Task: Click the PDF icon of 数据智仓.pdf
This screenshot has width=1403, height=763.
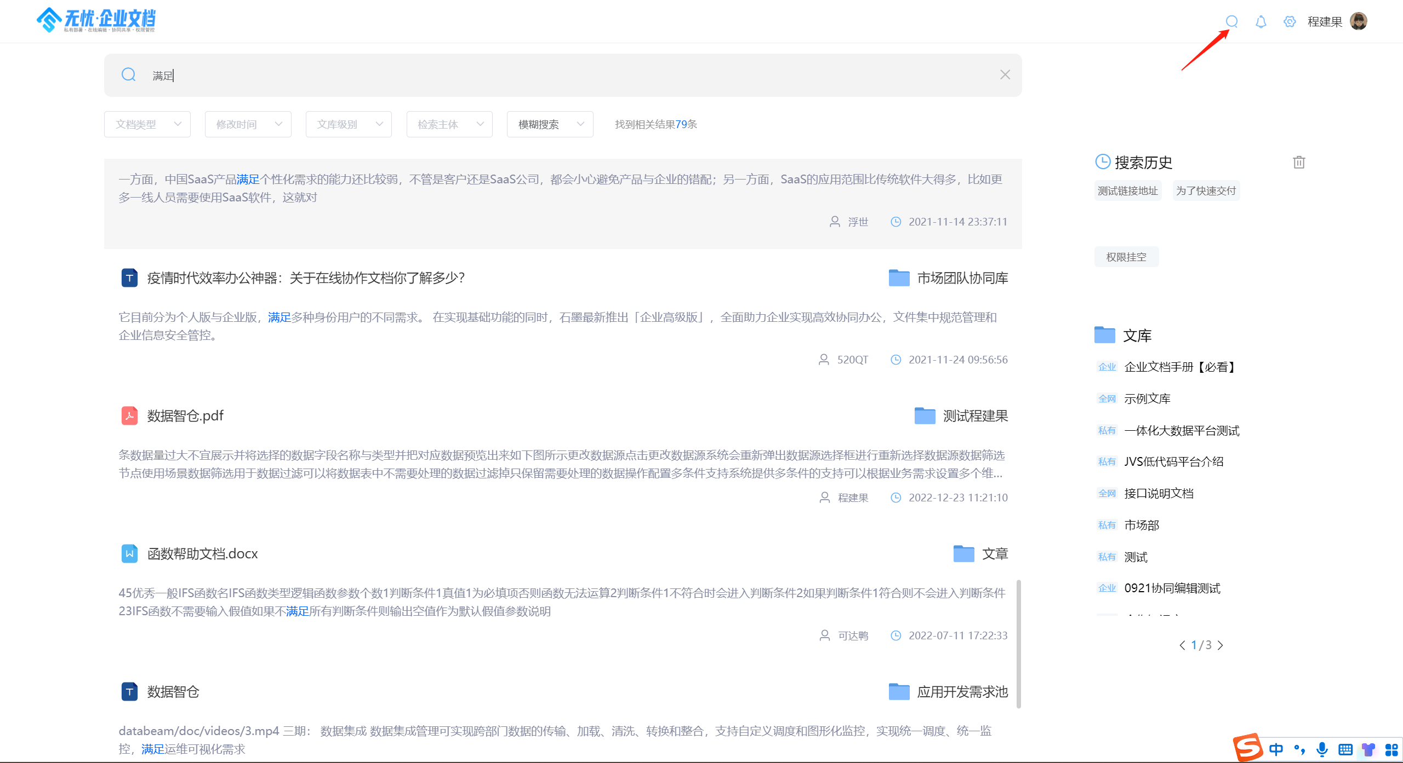Action: [x=129, y=415]
